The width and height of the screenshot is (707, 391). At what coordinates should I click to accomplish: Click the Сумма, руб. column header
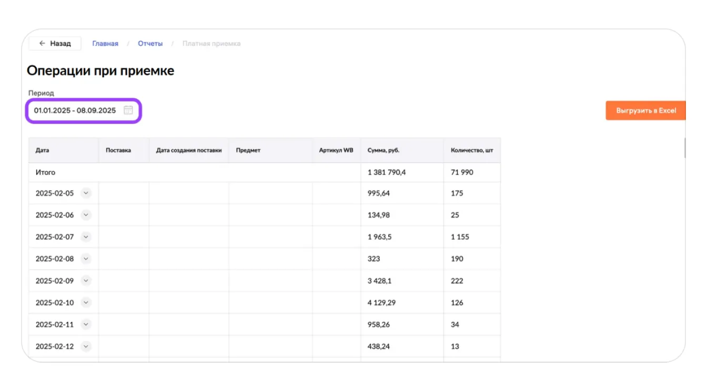[383, 150]
